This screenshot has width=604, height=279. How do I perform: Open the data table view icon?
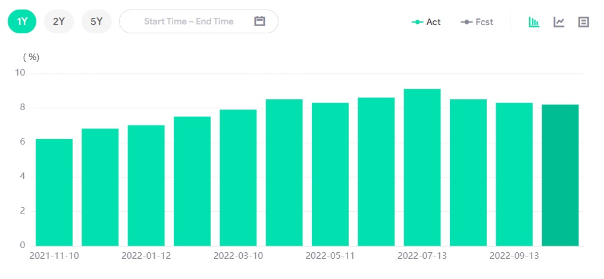coord(583,22)
